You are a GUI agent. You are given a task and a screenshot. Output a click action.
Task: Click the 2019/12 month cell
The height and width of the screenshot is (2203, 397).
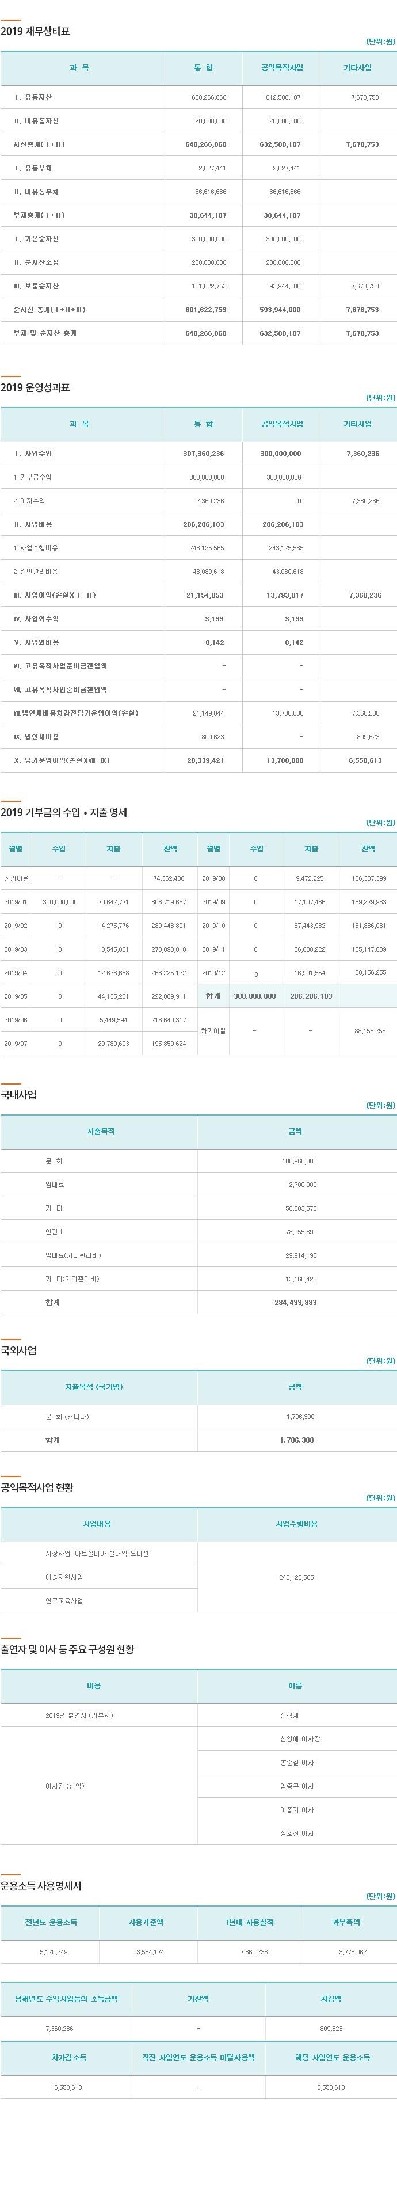(214, 972)
